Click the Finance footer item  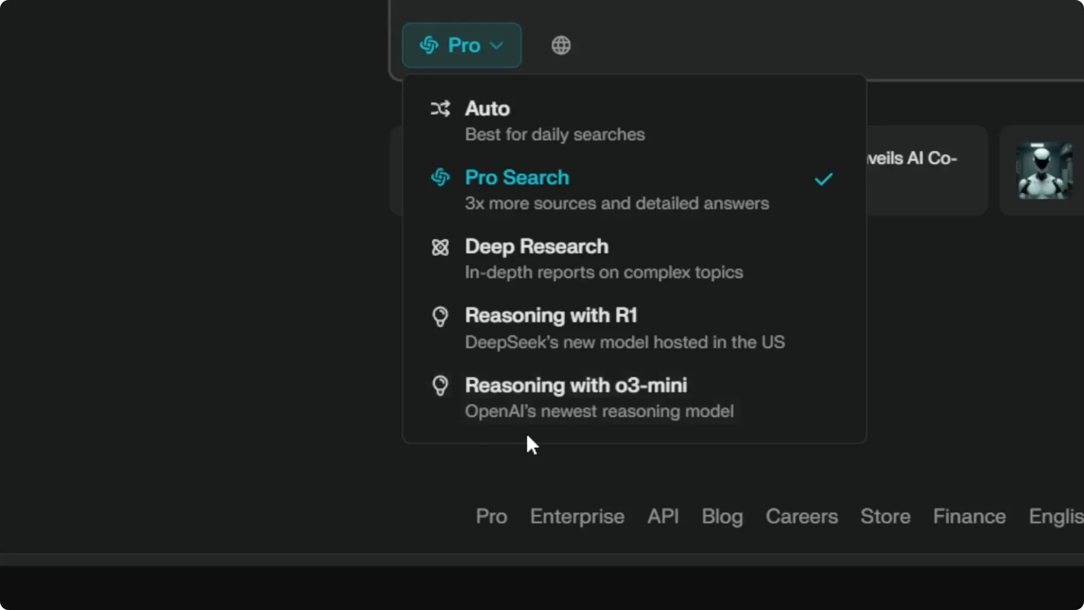coord(969,516)
